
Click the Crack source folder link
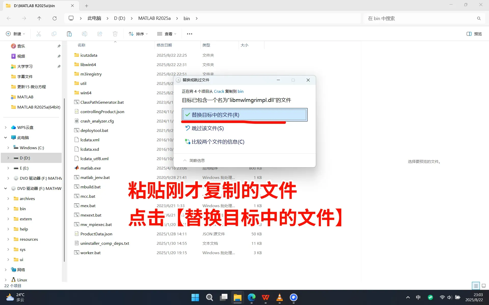coord(219,91)
